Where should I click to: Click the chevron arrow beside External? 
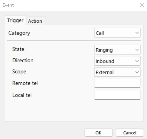(137, 72)
